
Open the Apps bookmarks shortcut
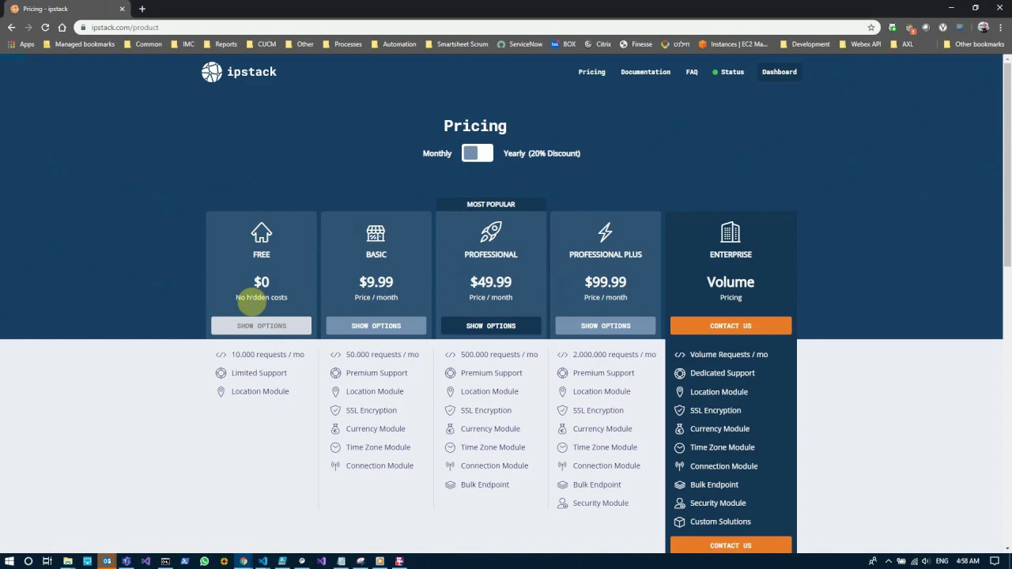21,44
